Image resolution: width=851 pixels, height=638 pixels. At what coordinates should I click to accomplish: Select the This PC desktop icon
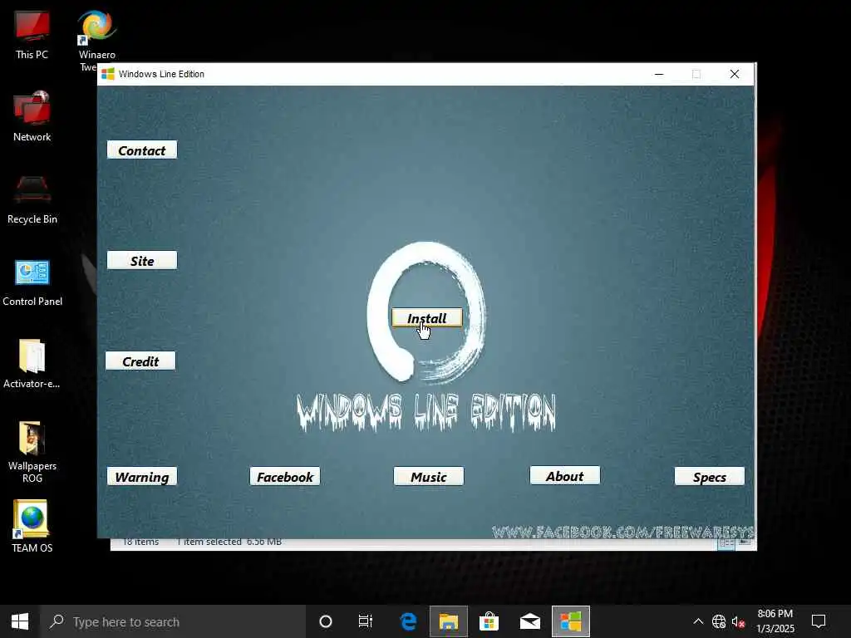pyautogui.click(x=32, y=35)
